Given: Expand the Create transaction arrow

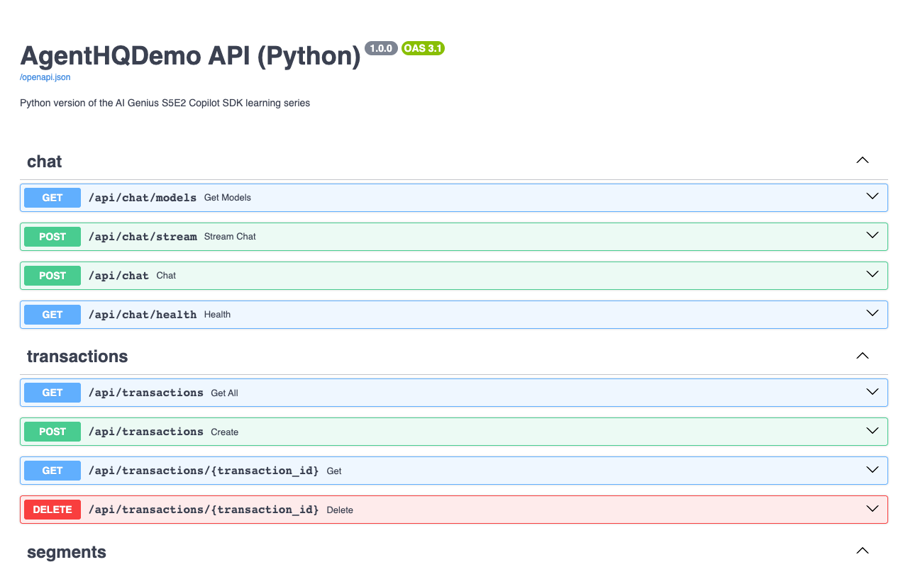Looking at the screenshot, I should pos(873,430).
